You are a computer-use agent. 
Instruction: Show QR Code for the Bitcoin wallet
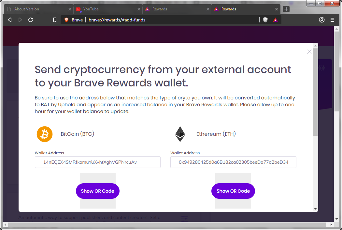pyautogui.click(x=97, y=191)
